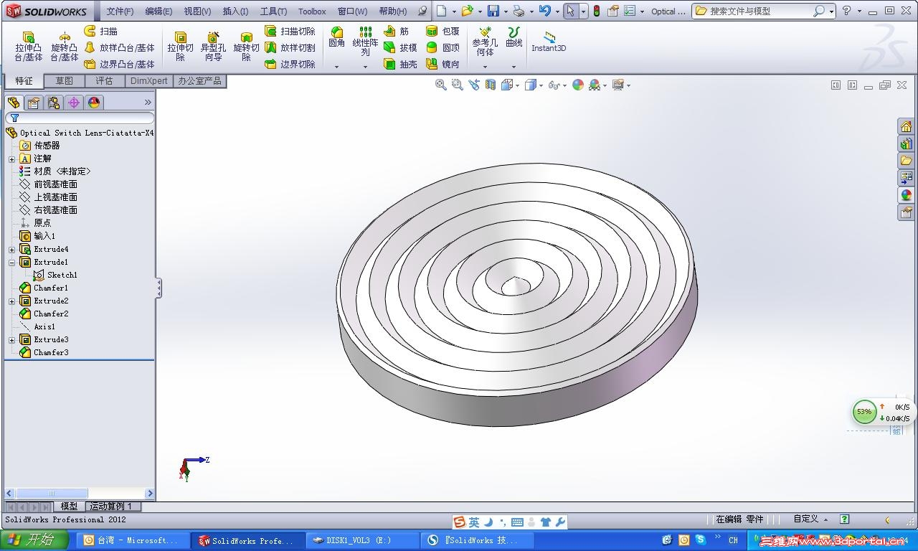This screenshot has height=551, width=918.
Task: Collapse the Extrude1 feature node
Action: [x=11, y=263]
